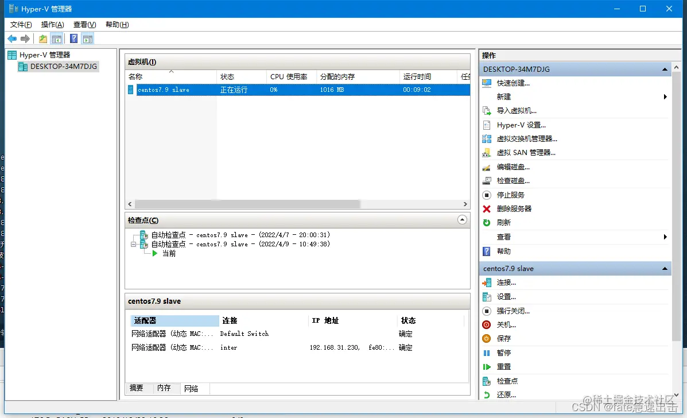Image resolution: width=687 pixels, height=418 pixels.
Task: Sort by the 状态 column header in VM list
Action: [242, 77]
